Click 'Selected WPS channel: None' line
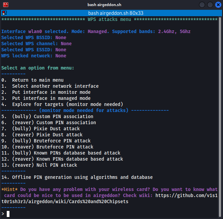This screenshot has height=219, width=223. (36, 44)
